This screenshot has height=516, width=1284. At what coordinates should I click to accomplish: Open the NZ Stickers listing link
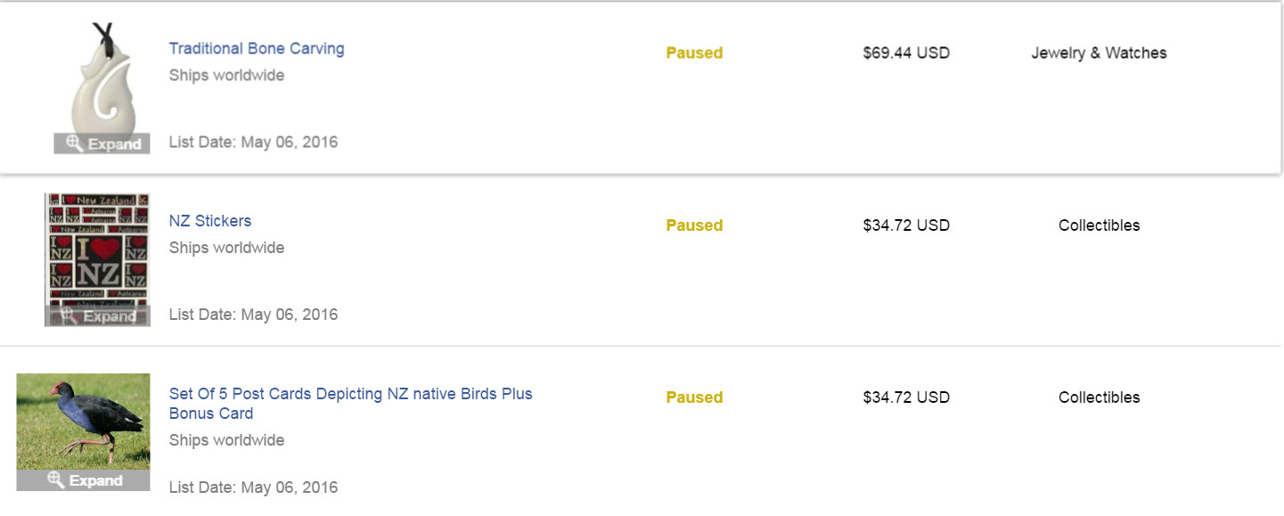[x=210, y=221]
